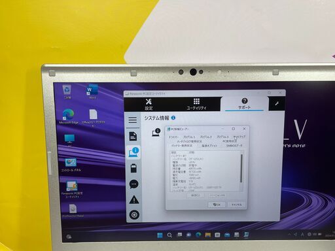Open Microsoft Edge from the taskbar
Image resolution: width=335 pixels, height=251 pixels.
pyautogui.click(x=198, y=235)
